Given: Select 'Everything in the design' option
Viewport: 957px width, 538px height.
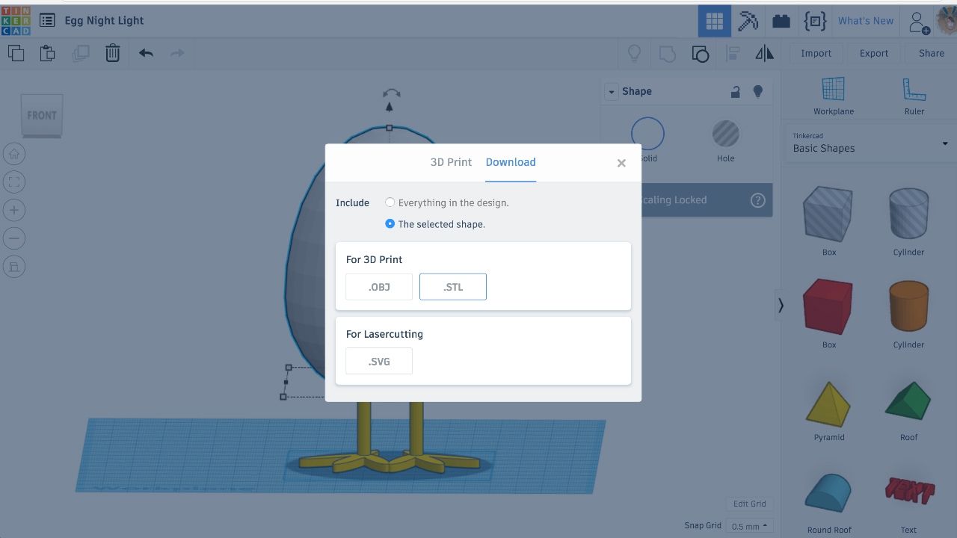Looking at the screenshot, I should [x=390, y=202].
